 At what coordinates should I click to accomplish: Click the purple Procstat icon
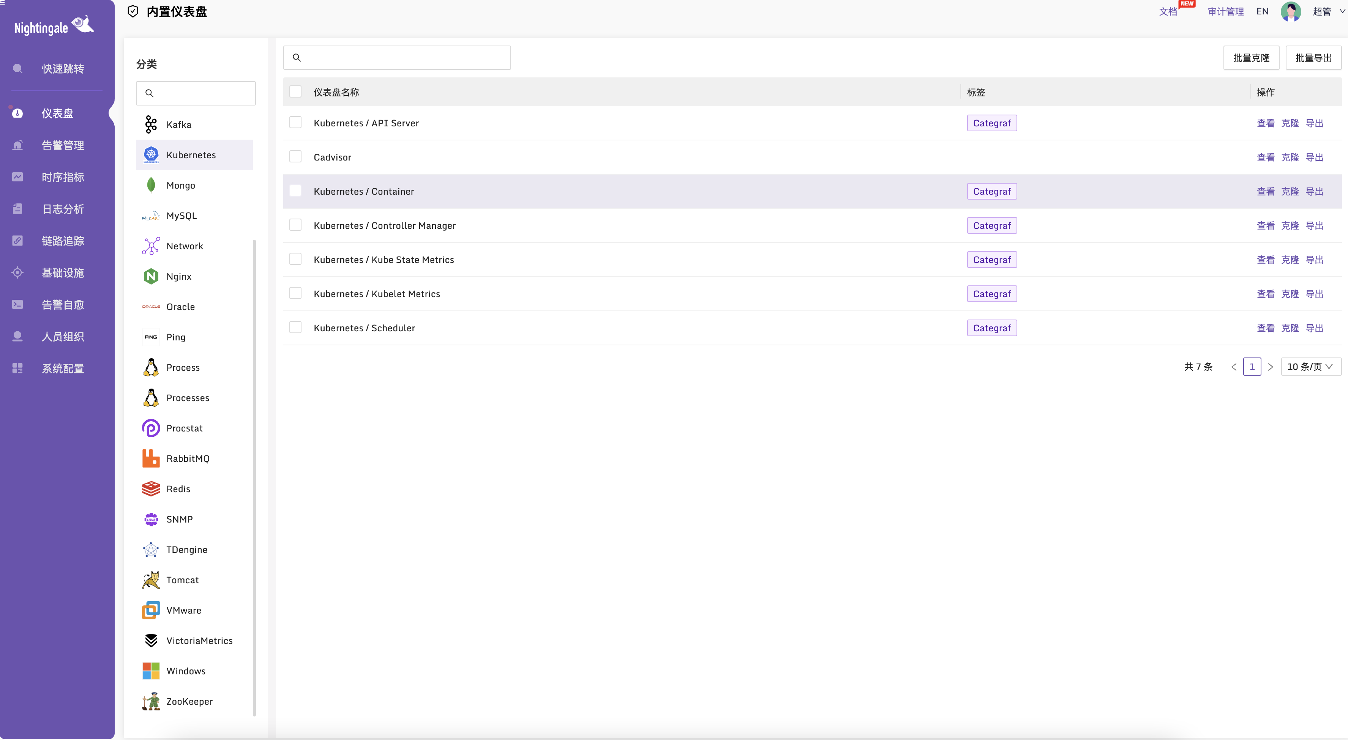coord(151,428)
